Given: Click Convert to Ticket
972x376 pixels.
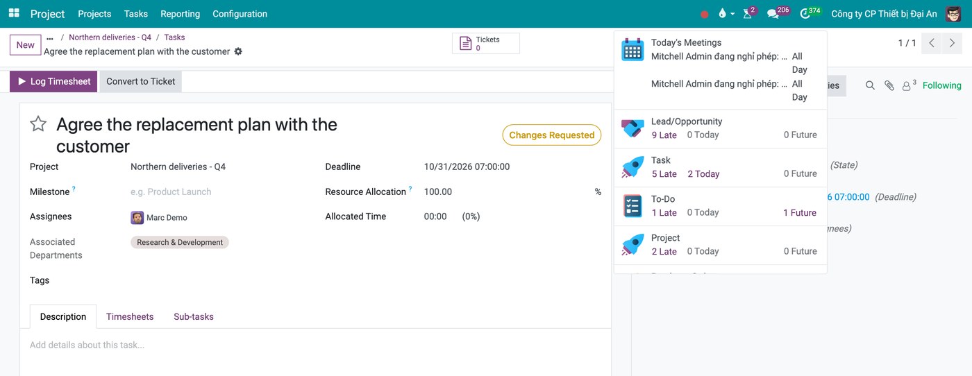Looking at the screenshot, I should [x=141, y=81].
